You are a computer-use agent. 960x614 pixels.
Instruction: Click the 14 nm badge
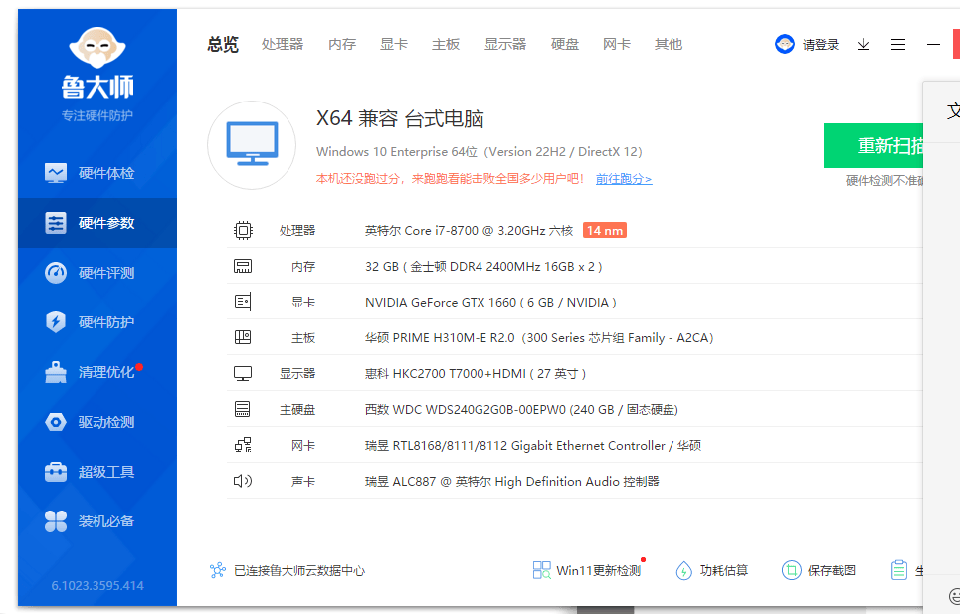(604, 230)
